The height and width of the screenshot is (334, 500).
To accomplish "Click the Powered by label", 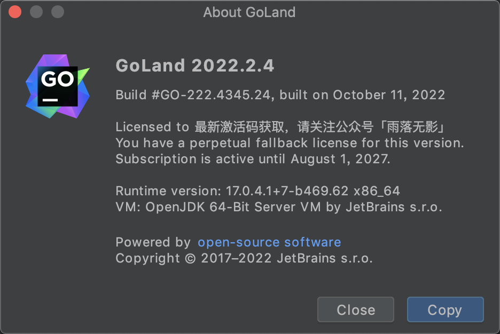I will click(x=153, y=242).
